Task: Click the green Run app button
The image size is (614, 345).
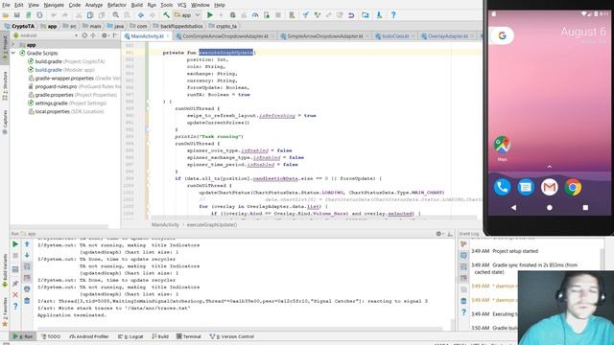Action: 210,15
